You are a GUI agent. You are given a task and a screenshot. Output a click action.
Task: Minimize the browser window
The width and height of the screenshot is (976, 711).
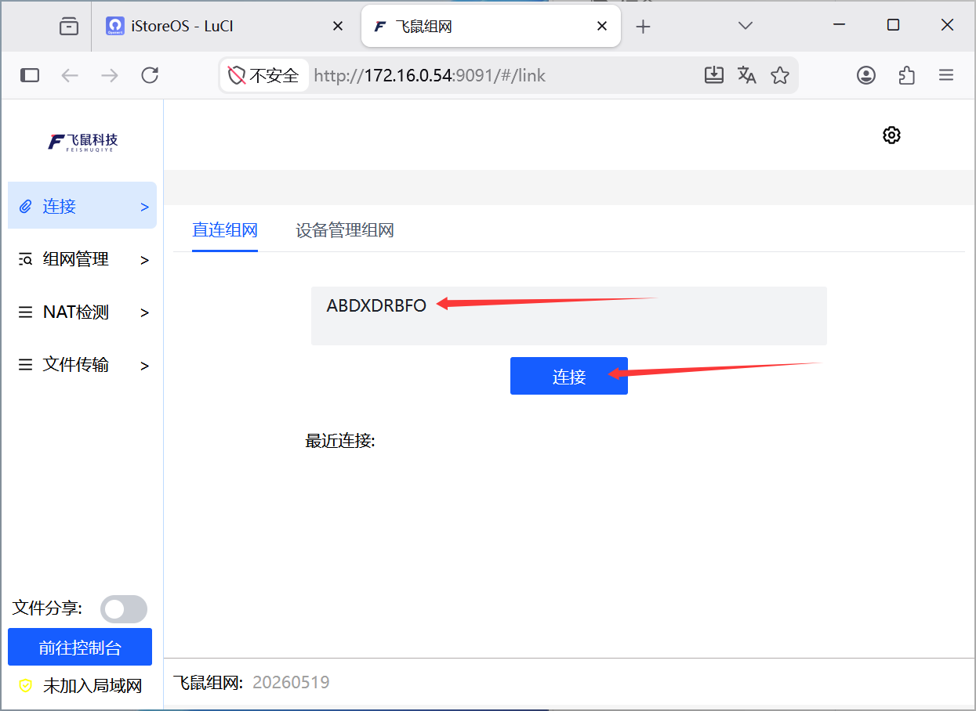click(x=839, y=25)
